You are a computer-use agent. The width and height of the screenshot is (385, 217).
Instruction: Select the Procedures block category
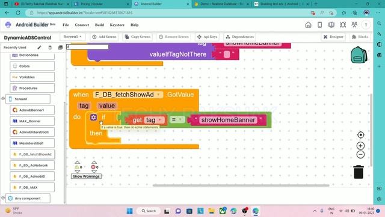click(32, 88)
